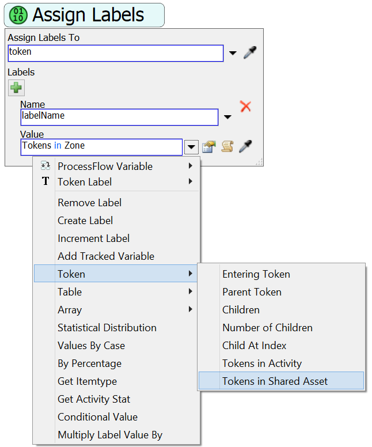This screenshot has width=372, height=447.
Task: Click the Token Label T icon
Action: [x=45, y=181]
